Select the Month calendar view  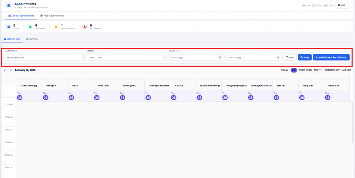tap(318, 70)
